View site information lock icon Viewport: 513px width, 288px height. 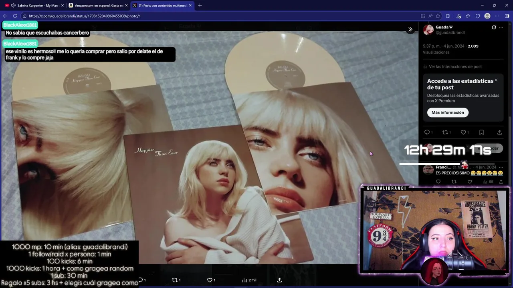pyautogui.click(x=24, y=16)
